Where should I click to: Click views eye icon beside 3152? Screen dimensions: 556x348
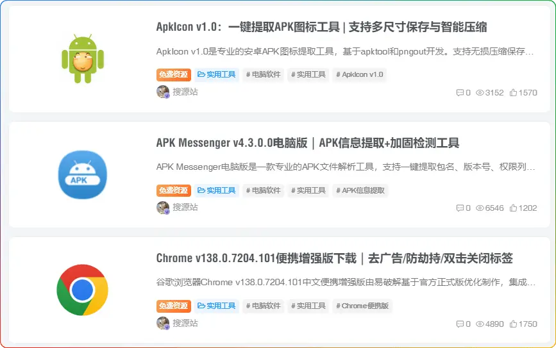[x=480, y=93]
